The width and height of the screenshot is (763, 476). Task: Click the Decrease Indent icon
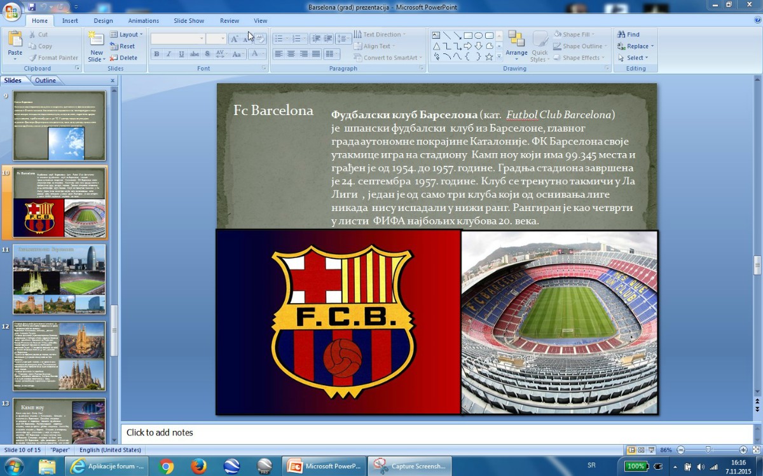[x=317, y=39]
